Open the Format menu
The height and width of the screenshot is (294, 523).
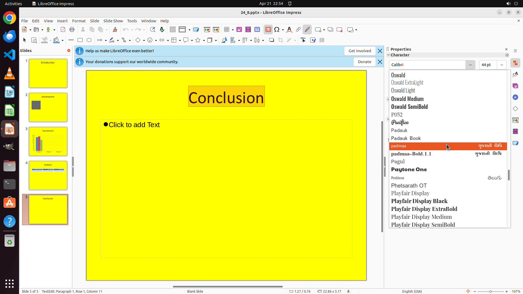(79, 21)
